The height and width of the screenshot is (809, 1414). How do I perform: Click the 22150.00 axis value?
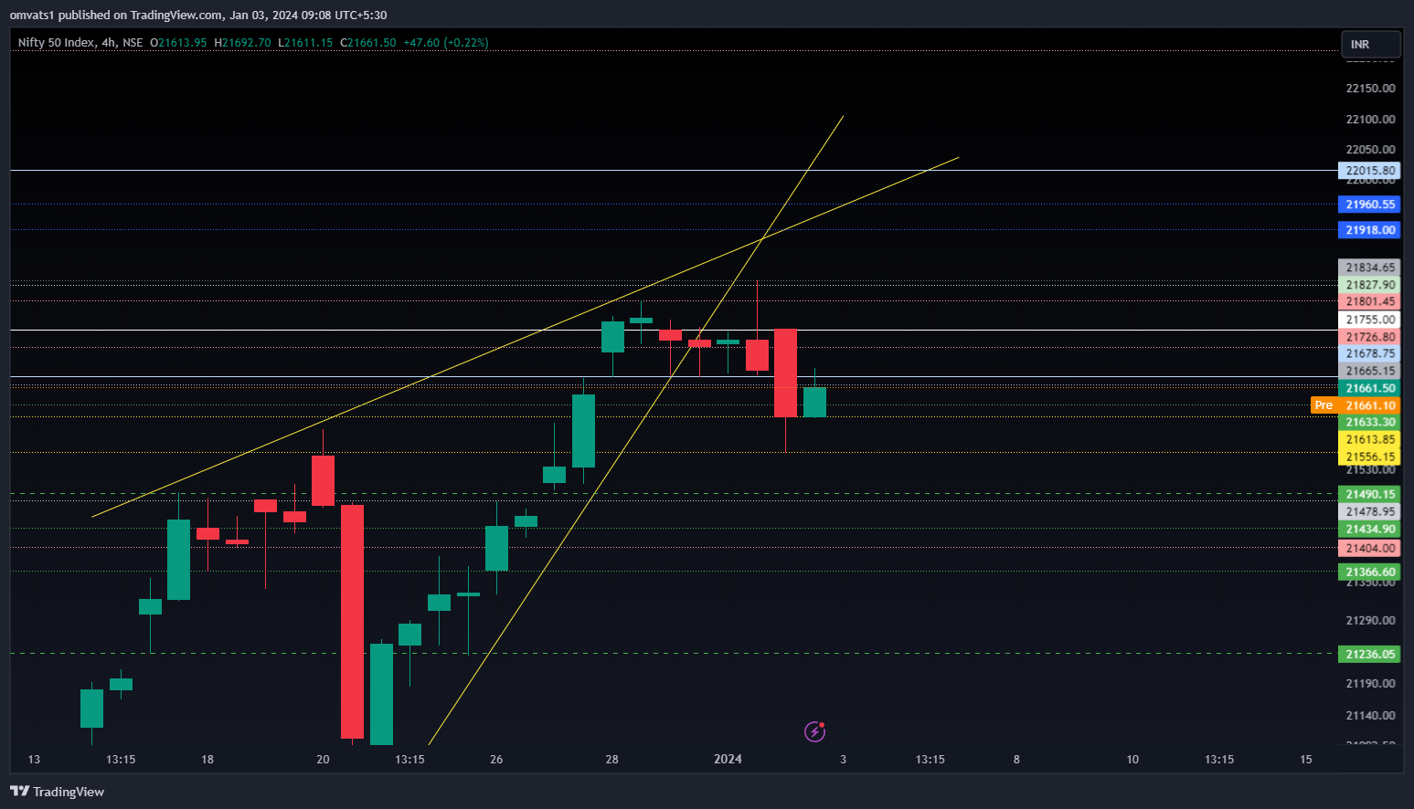(1370, 89)
